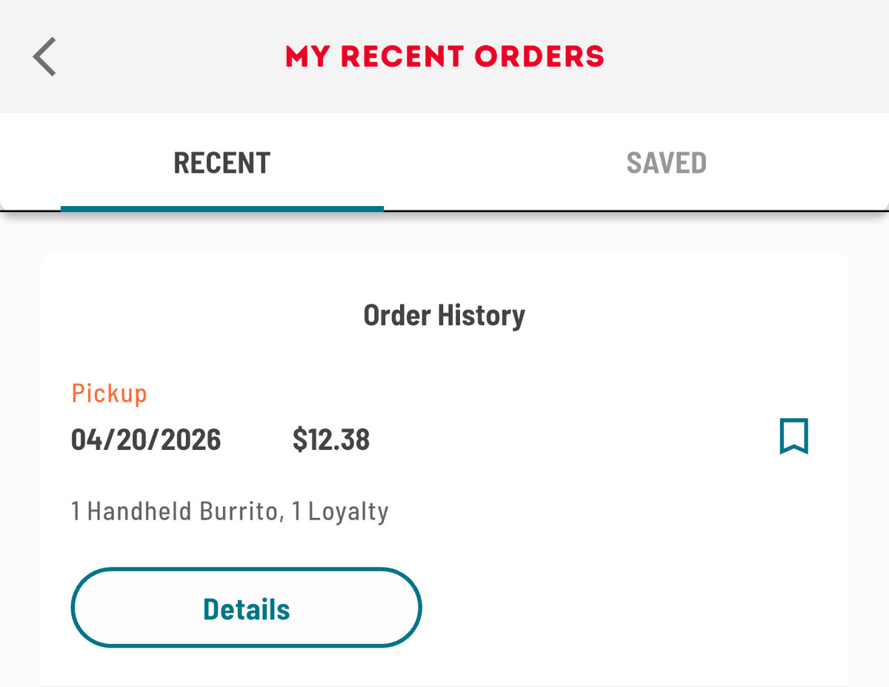Click the word History in the card heading
Viewport: 889px width, 687px height.
pos(481,316)
